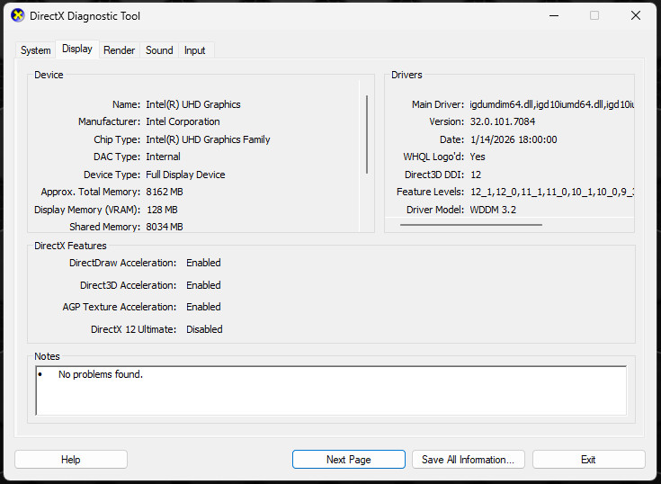Click the Direct3D DDI value 12
Screen dimensions: 661x484
pyautogui.click(x=476, y=175)
